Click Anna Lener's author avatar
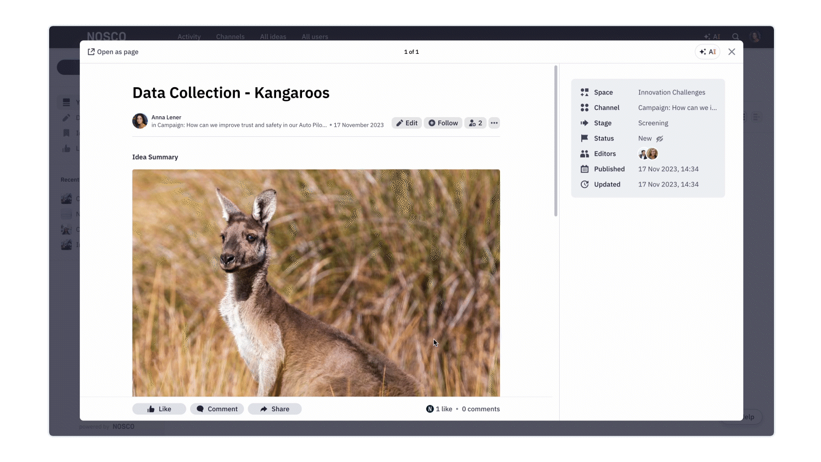This screenshot has height=462, width=821. click(x=140, y=121)
